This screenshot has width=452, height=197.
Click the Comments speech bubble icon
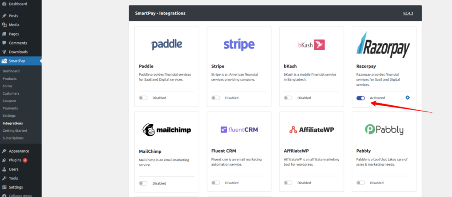click(4, 43)
